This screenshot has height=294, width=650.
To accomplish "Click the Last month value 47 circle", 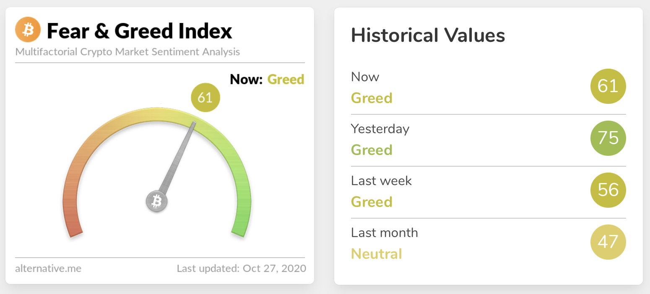I will [608, 242].
